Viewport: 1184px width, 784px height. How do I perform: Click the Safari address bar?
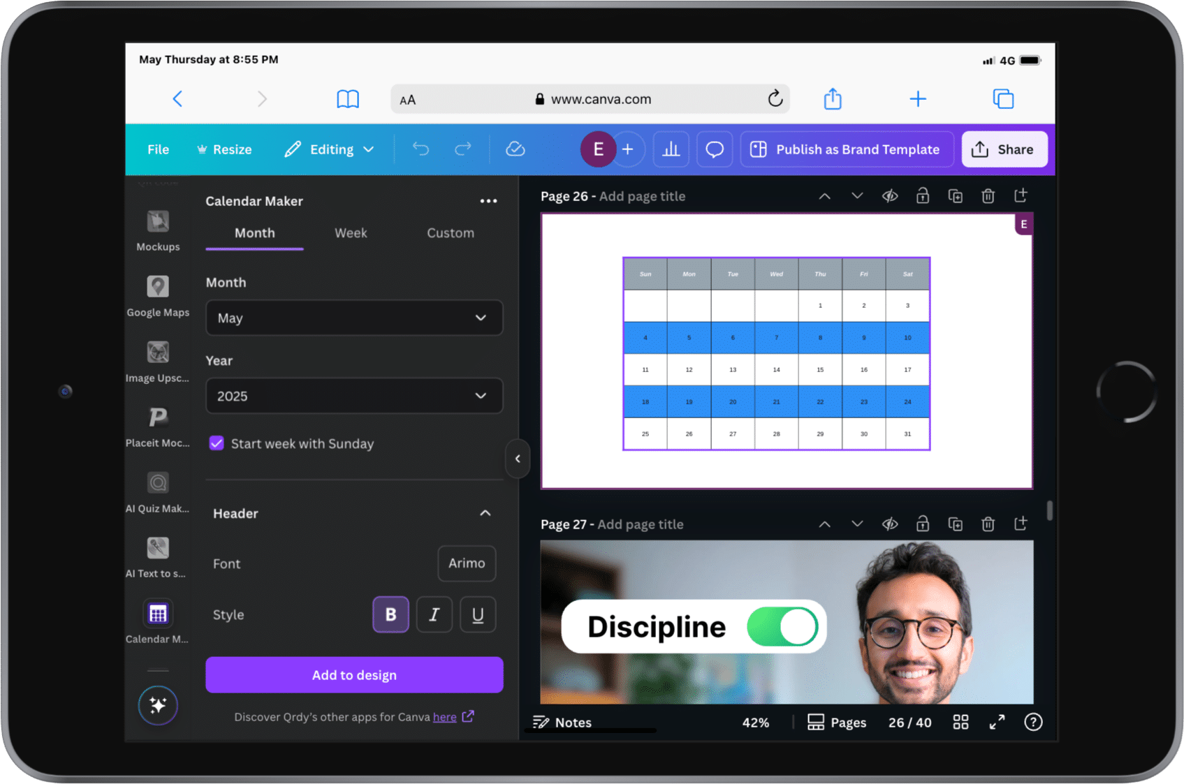590,99
